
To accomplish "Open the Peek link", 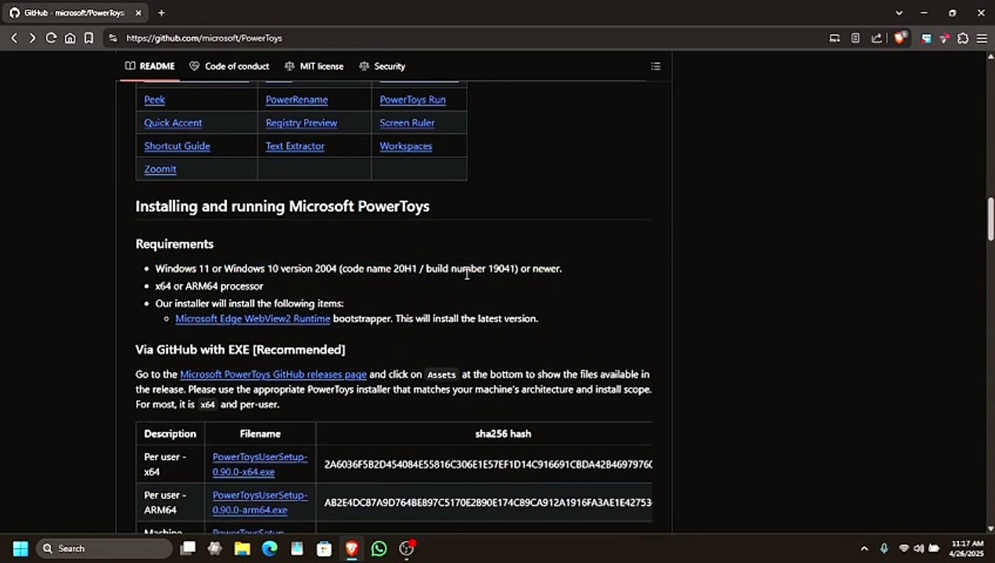I will click(x=154, y=99).
